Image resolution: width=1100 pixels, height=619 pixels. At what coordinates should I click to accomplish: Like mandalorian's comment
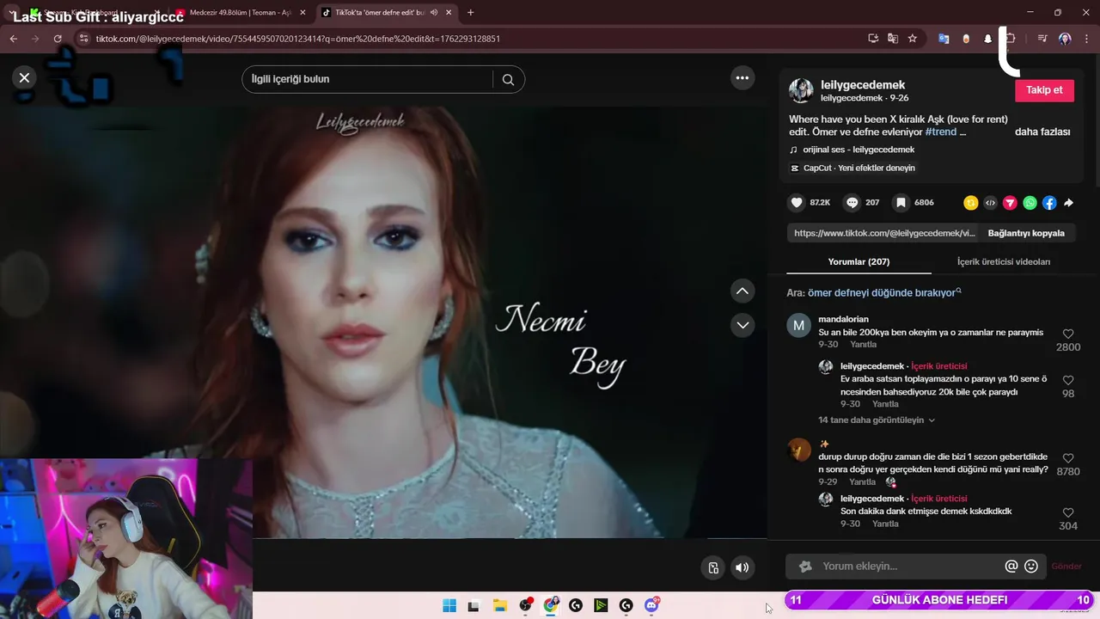pos(1068,334)
